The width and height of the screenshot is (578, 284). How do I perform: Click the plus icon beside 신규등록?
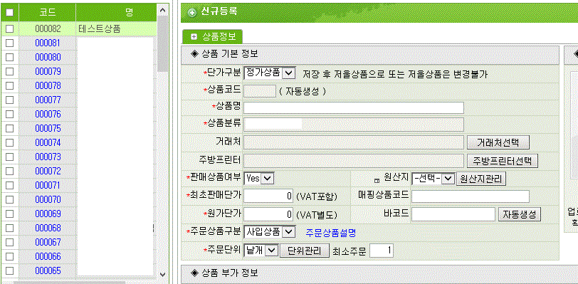coord(191,13)
